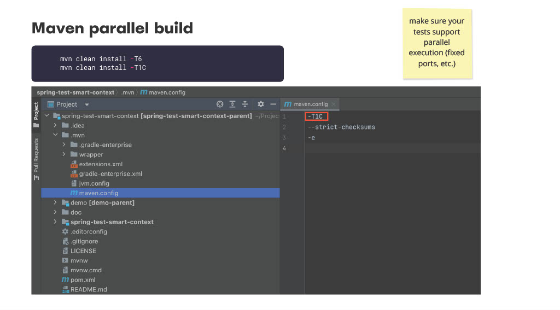This screenshot has height=310, width=560.
Task: Click the doc folder icon
Action: click(65, 212)
